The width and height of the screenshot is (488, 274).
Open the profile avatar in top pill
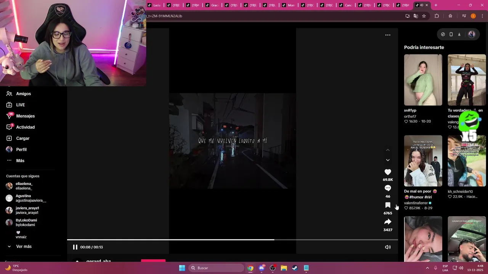tap(472, 34)
